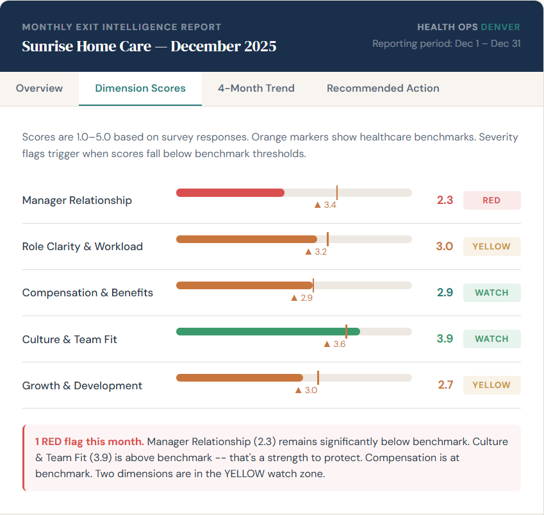This screenshot has width=544, height=515.
Task: Select the Overview tab
Action: click(39, 88)
